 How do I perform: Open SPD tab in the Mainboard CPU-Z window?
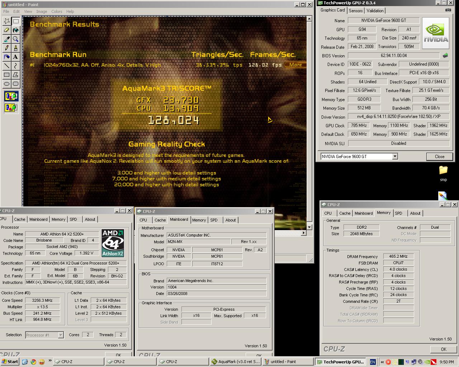[214, 220]
